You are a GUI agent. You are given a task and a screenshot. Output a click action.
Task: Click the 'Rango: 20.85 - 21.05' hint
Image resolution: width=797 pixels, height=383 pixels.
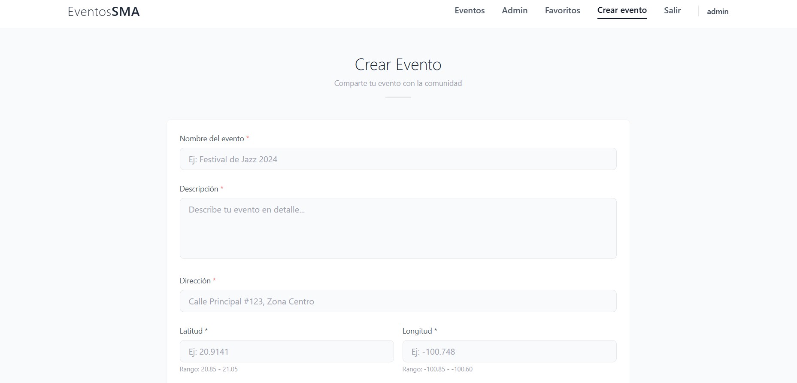pyautogui.click(x=209, y=369)
